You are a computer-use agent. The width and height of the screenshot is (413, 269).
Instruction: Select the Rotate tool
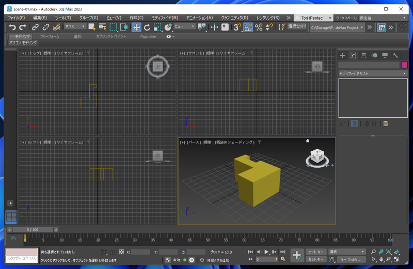point(147,27)
